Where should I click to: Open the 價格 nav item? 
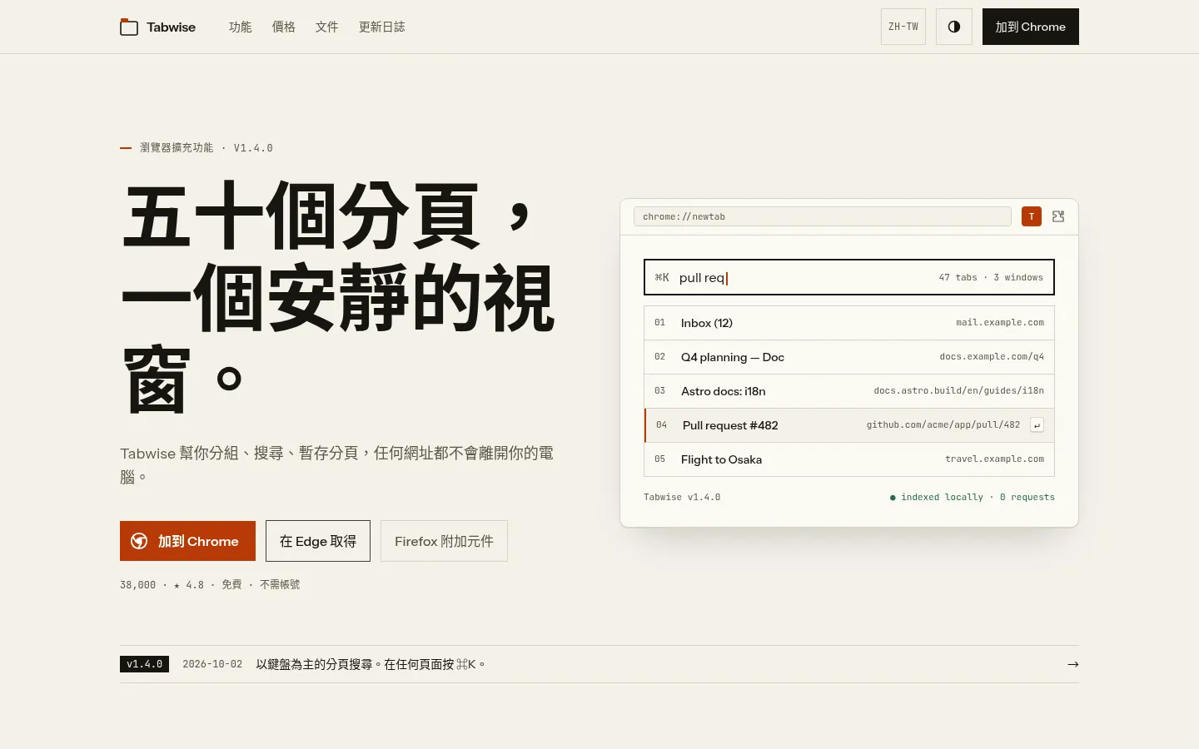pos(284,27)
